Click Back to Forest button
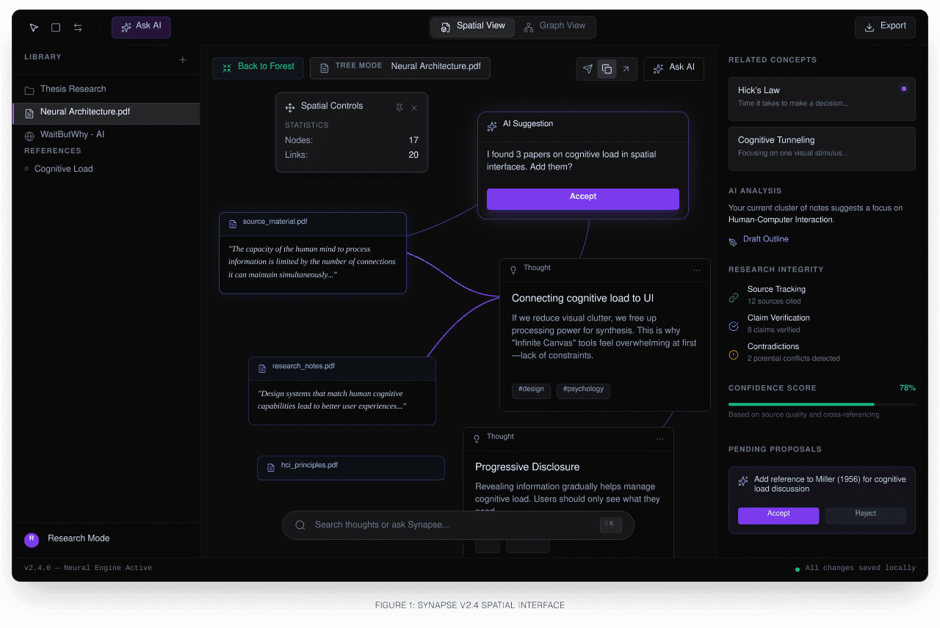The height and width of the screenshot is (628, 940). 258,67
